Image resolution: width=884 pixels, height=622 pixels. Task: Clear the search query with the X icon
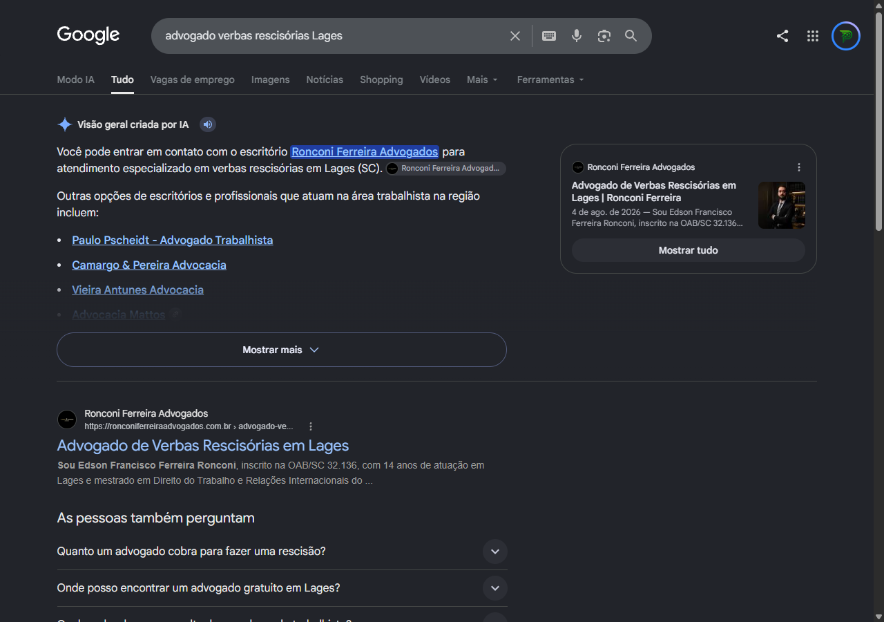pos(515,36)
